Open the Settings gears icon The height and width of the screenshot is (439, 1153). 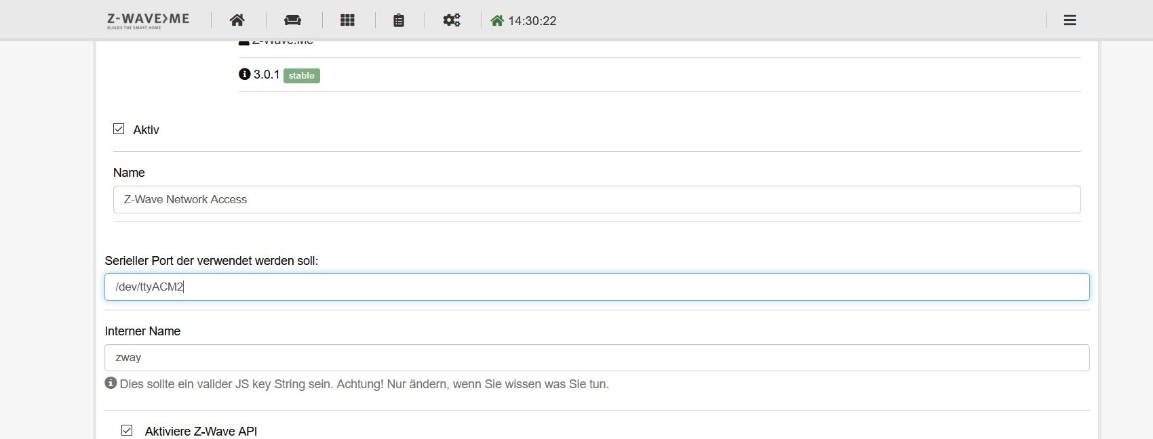[452, 20]
